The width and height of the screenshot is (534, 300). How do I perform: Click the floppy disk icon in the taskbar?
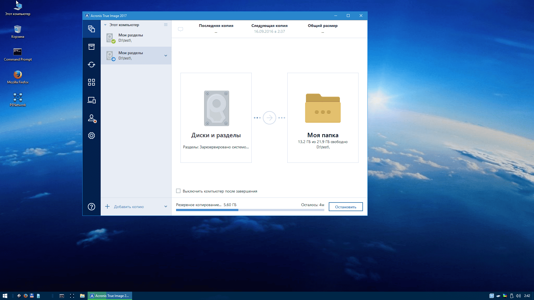pyautogui.click(x=32, y=296)
